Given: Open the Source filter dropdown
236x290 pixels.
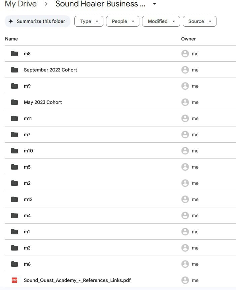Looking at the screenshot, I should (199, 21).
